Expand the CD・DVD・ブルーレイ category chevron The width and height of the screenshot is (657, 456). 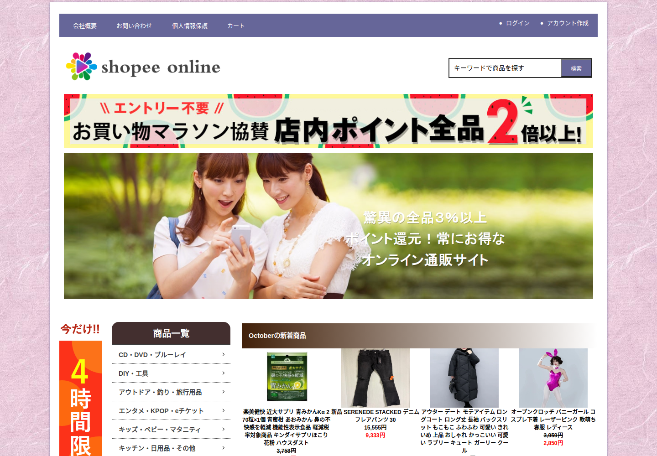(x=223, y=354)
